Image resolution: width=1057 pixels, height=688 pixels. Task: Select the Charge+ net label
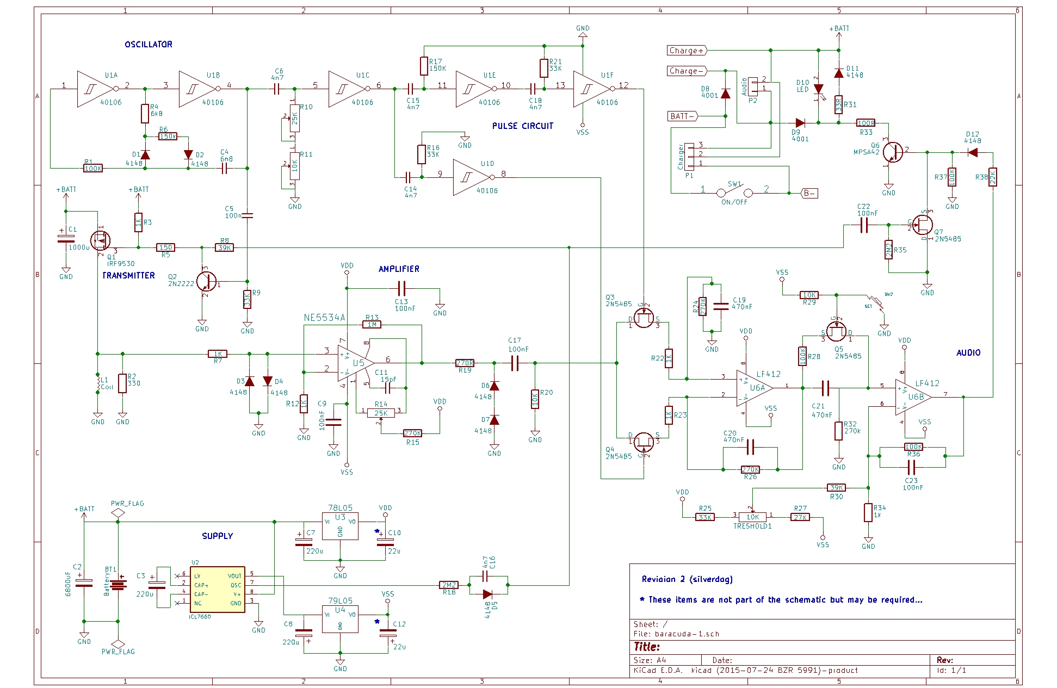tap(687, 51)
